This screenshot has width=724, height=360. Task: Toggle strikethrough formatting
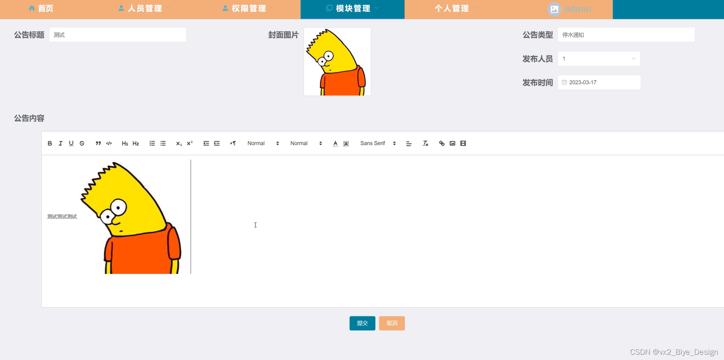click(x=82, y=143)
